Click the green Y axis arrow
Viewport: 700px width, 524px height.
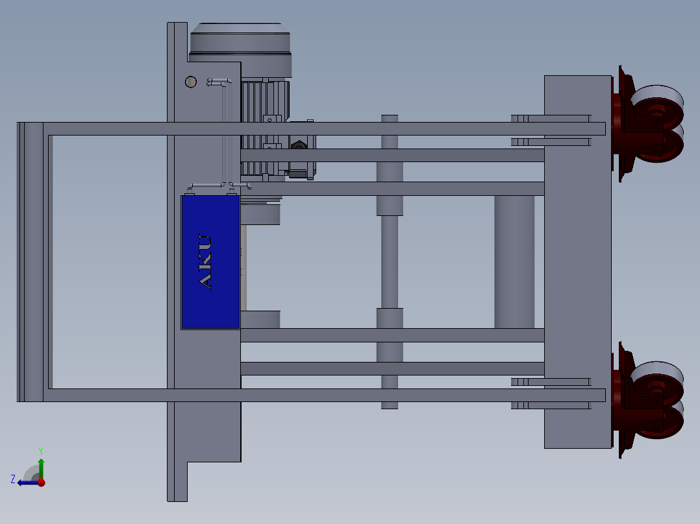[41, 466]
